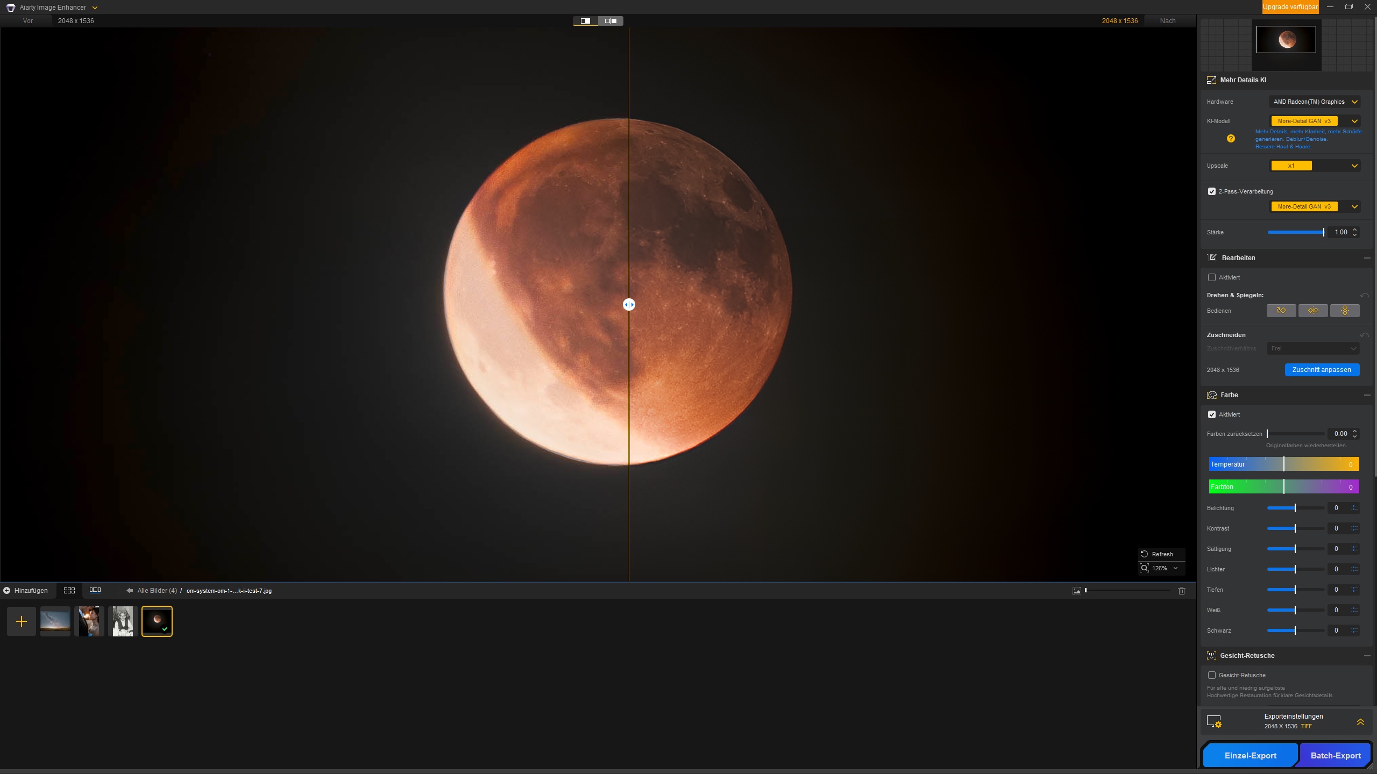Toggle the 2-Pass-Verarbeitung checkbox
1377x774 pixels.
point(1212,191)
